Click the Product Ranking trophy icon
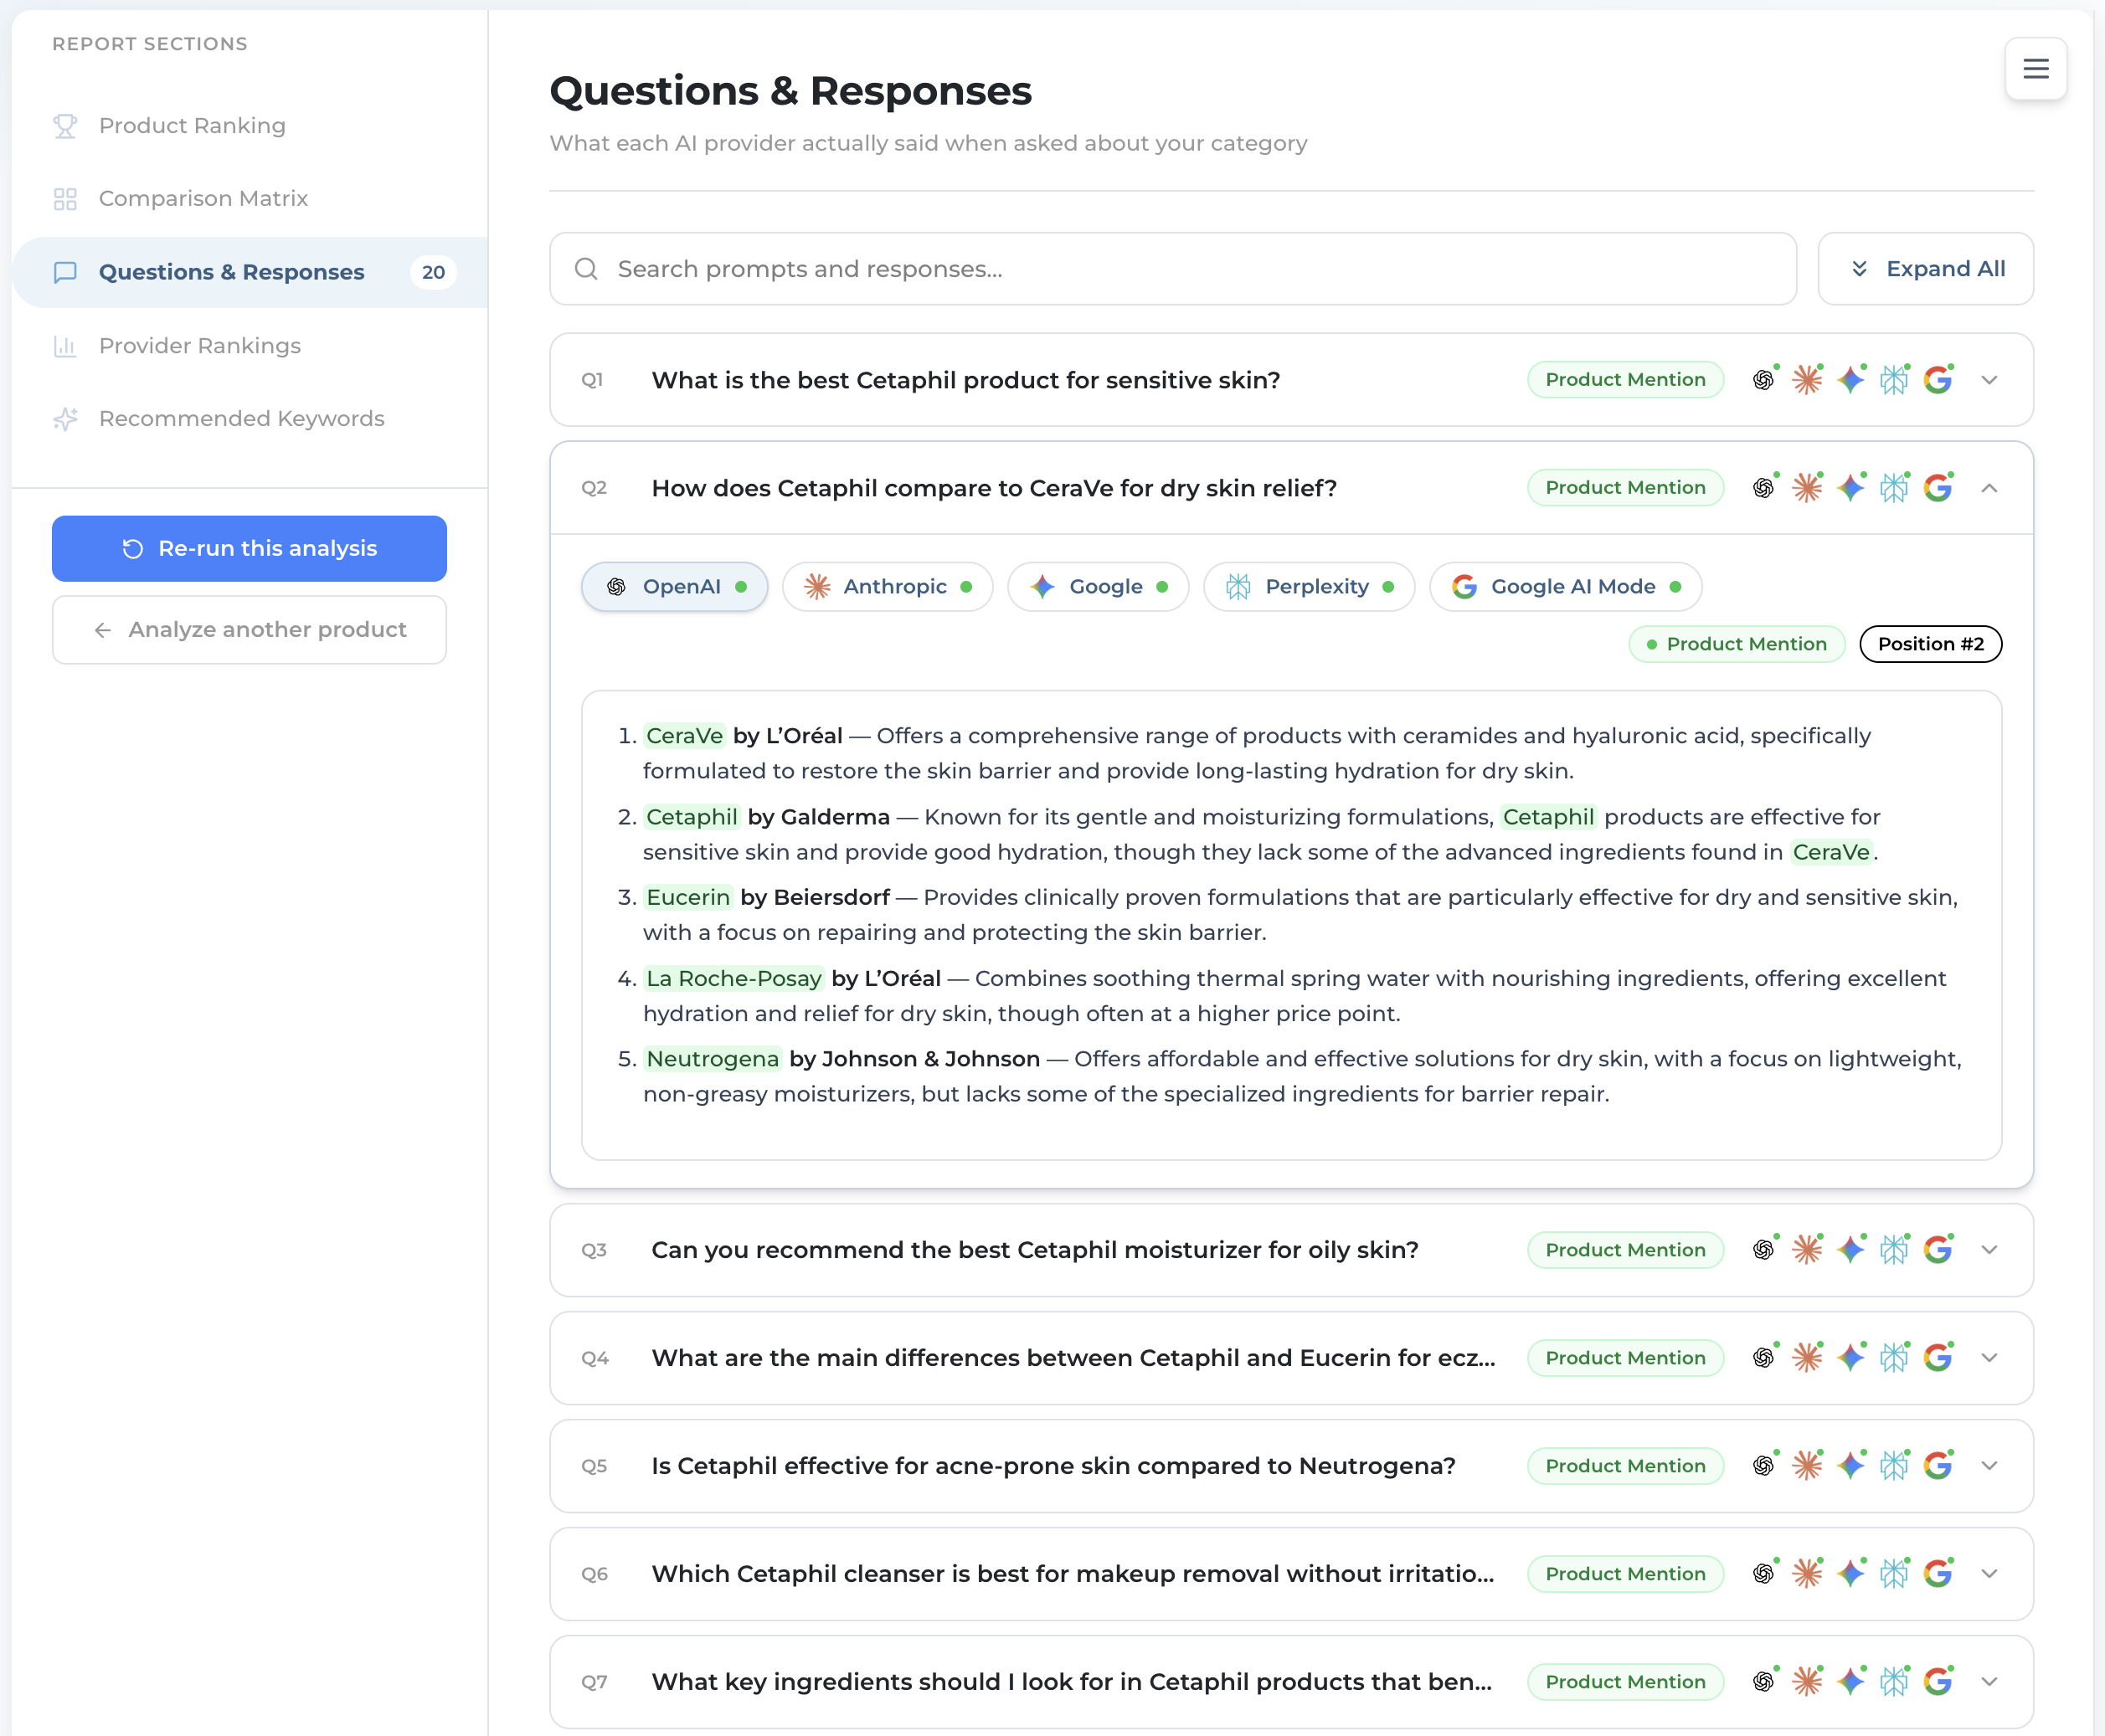This screenshot has height=1736, width=2105. click(65, 126)
